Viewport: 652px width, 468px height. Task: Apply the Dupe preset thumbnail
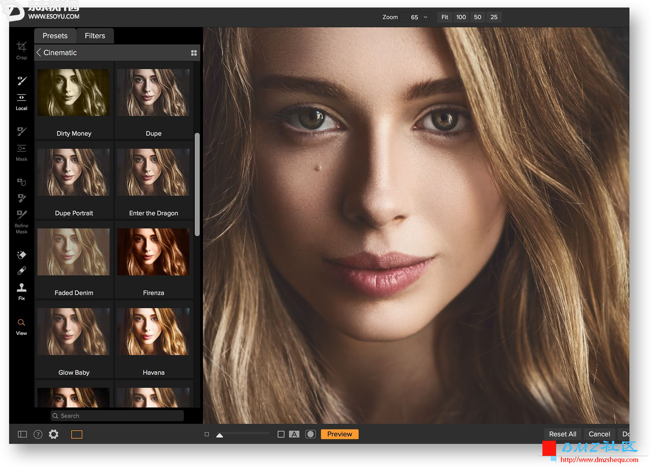tap(153, 92)
